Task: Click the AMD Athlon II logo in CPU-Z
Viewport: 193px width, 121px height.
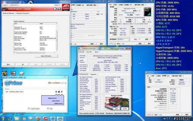Action: (x=147, y=11)
